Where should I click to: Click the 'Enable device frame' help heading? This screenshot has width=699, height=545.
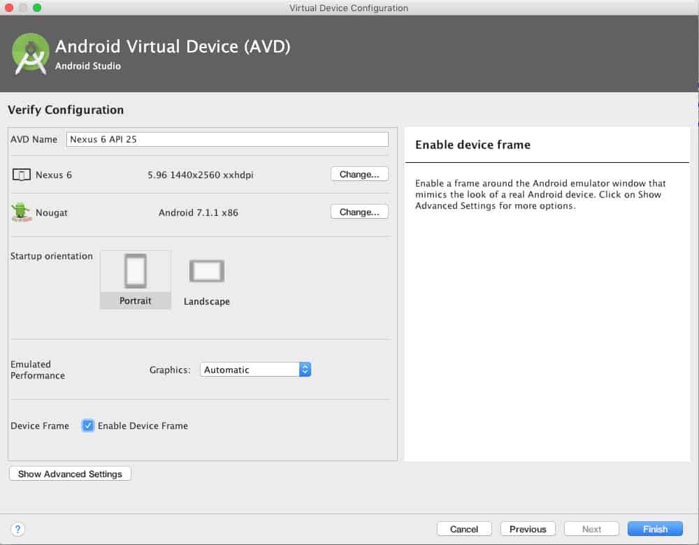473,145
